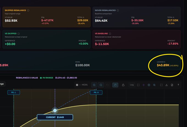187x127 pixels.
Task: Switch the chart to Log scale
Action: [132, 85]
